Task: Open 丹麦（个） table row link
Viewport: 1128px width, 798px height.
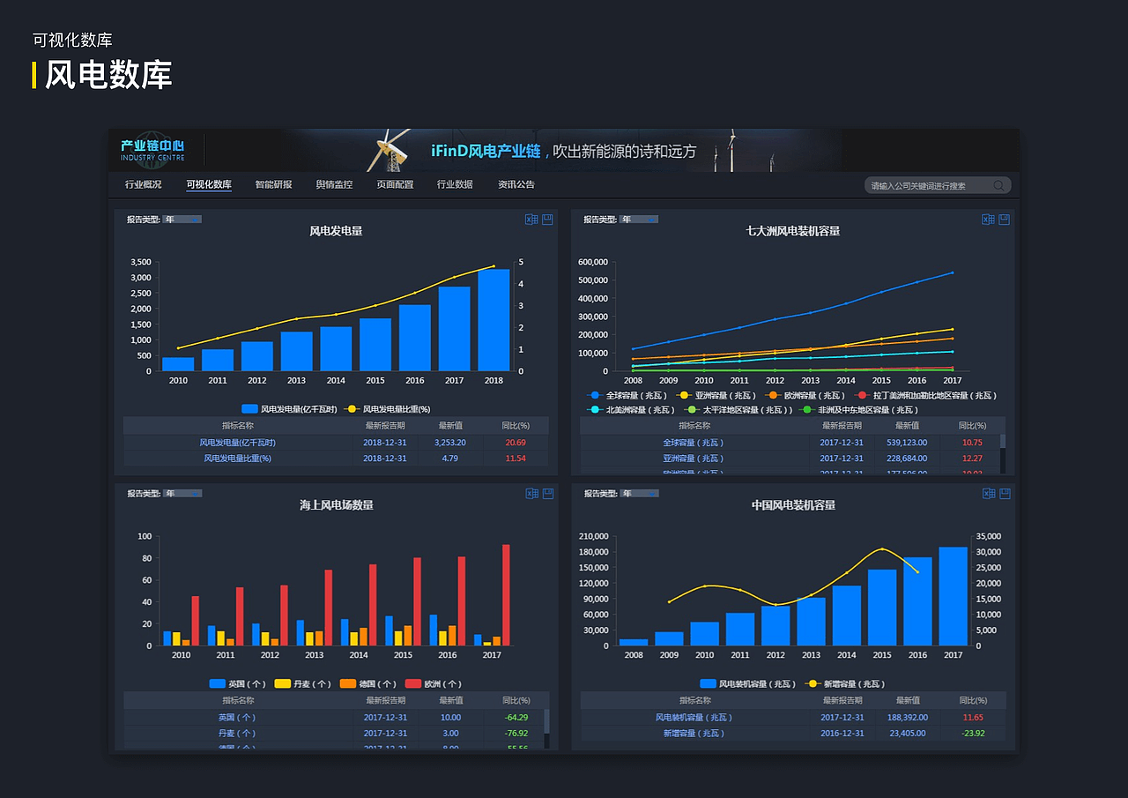Action: 237,733
